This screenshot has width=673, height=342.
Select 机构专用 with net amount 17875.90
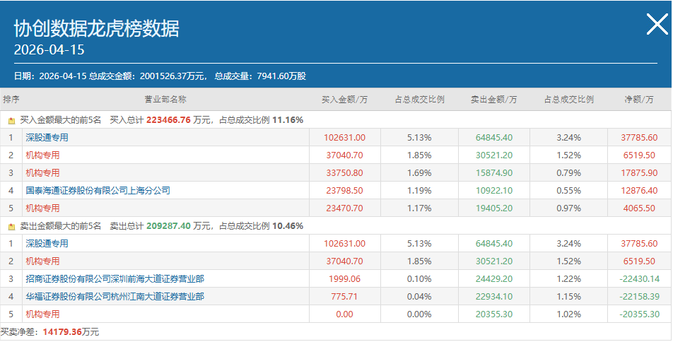tap(43, 173)
